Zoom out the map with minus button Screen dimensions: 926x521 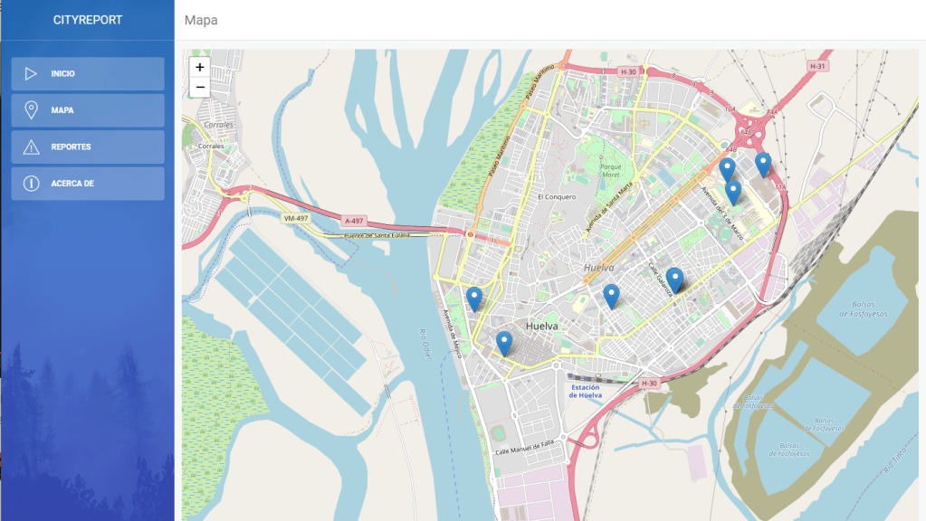pos(200,88)
